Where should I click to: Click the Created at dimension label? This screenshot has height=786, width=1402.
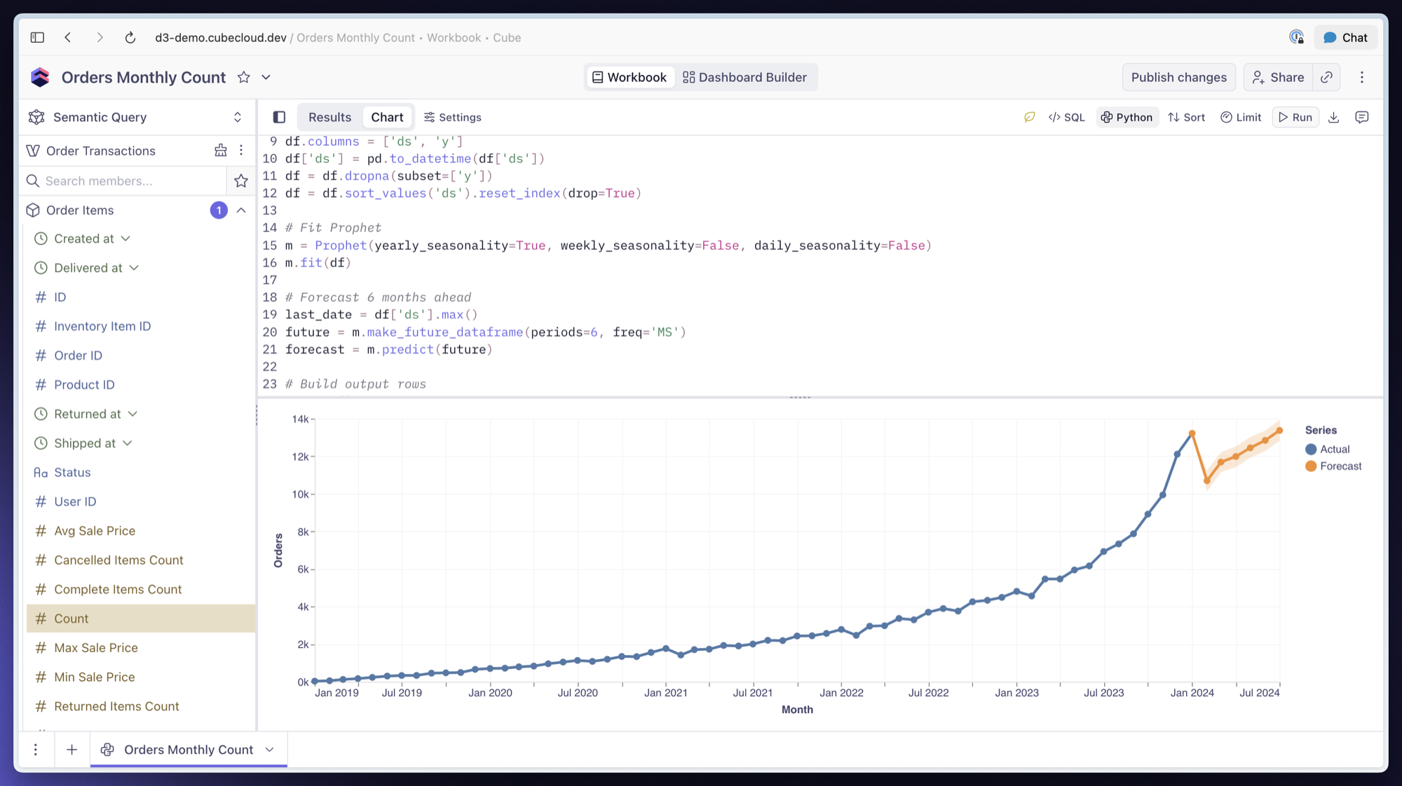click(84, 239)
